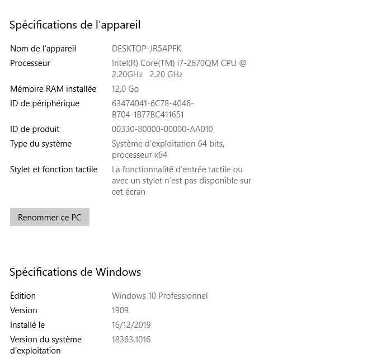Viewport: 368px width, 358px height.
Task: Click the install date 16/12/2019
Action: (131, 325)
